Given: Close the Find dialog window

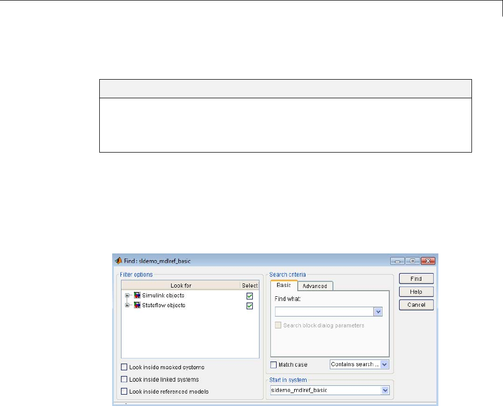Looking at the screenshot, I should pyautogui.click(x=428, y=261).
